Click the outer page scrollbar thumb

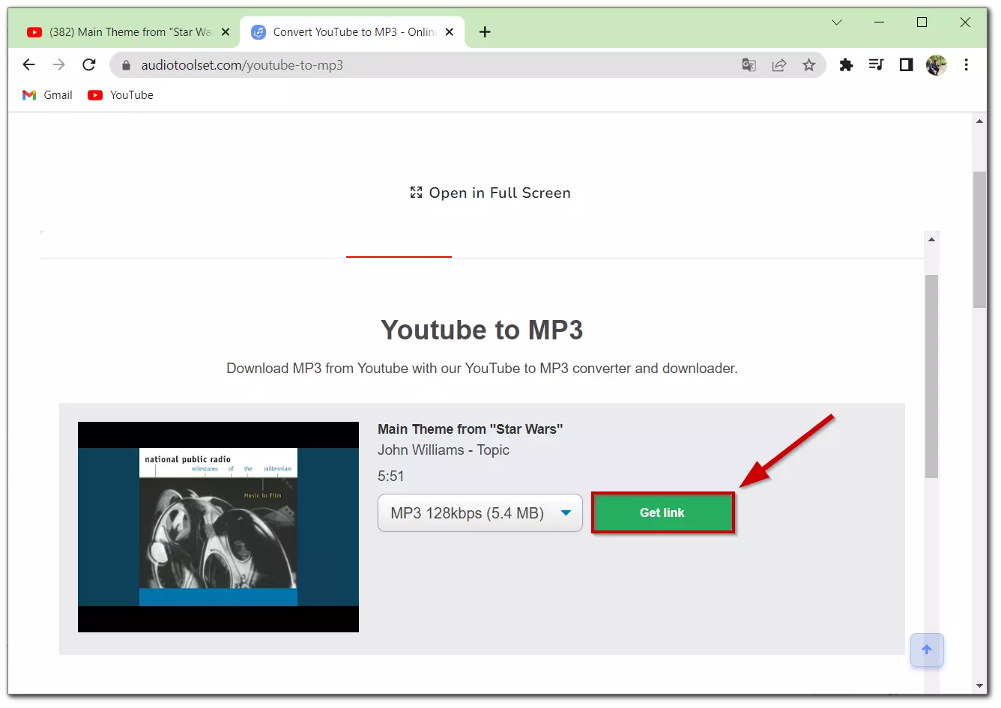(979, 240)
